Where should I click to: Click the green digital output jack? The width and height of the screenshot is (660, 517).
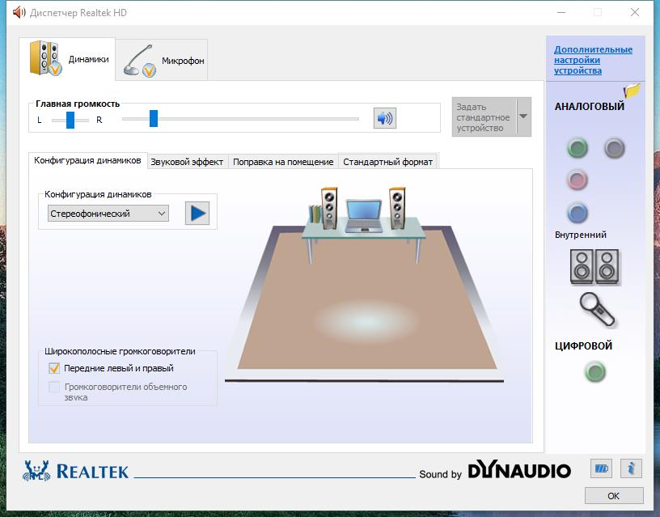(595, 372)
